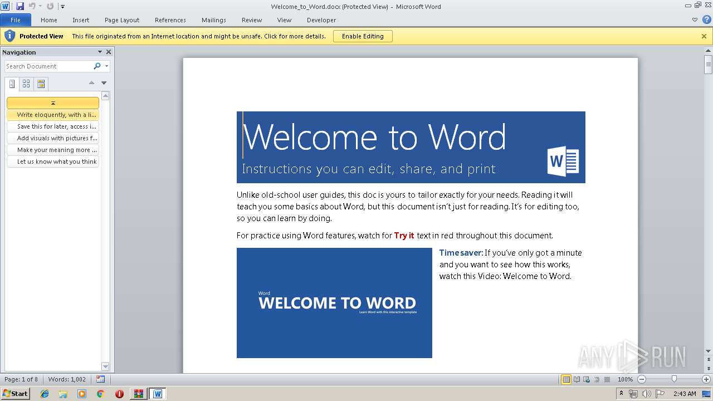Select heading 'Write eloquently, with a li...'
Screen dimensions: 713x401
click(53, 115)
